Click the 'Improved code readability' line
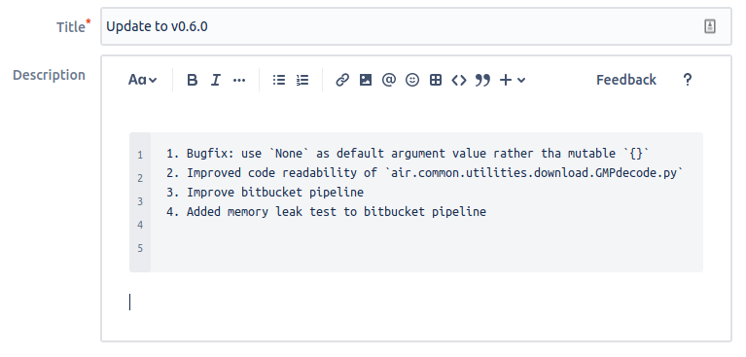The image size is (746, 357). click(424, 173)
